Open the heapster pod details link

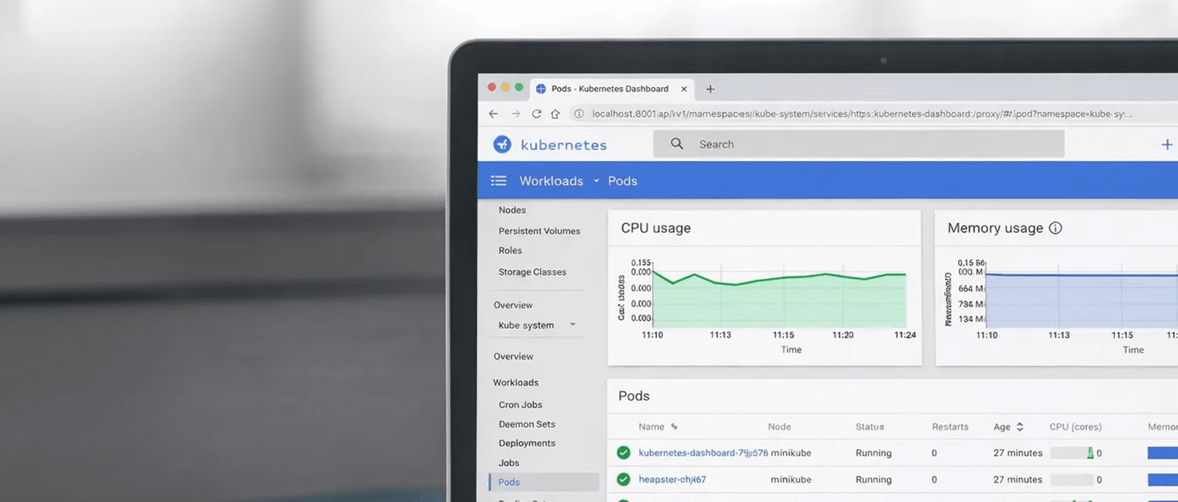click(672, 479)
